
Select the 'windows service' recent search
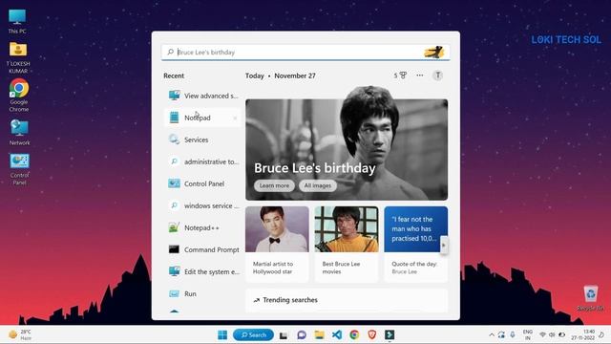pyautogui.click(x=202, y=205)
